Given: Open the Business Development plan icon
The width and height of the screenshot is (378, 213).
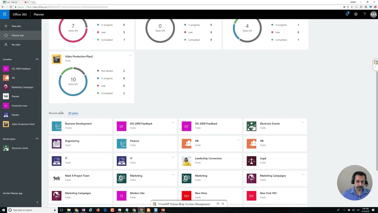Looking at the screenshot, I should tap(57, 126).
